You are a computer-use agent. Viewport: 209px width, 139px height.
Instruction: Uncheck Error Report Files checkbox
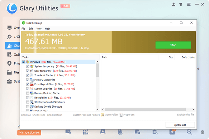pyautogui.click(x=28, y=84)
